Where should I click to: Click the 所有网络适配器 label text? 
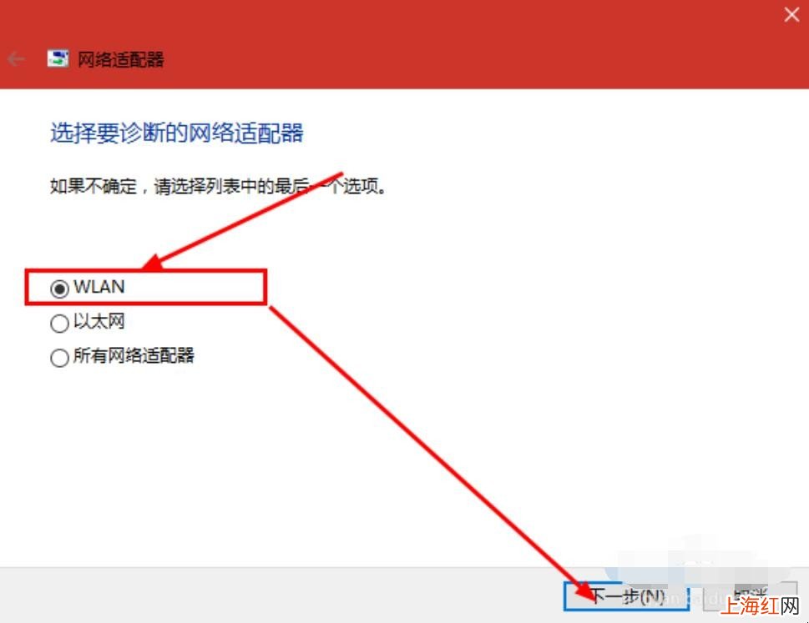coord(134,355)
